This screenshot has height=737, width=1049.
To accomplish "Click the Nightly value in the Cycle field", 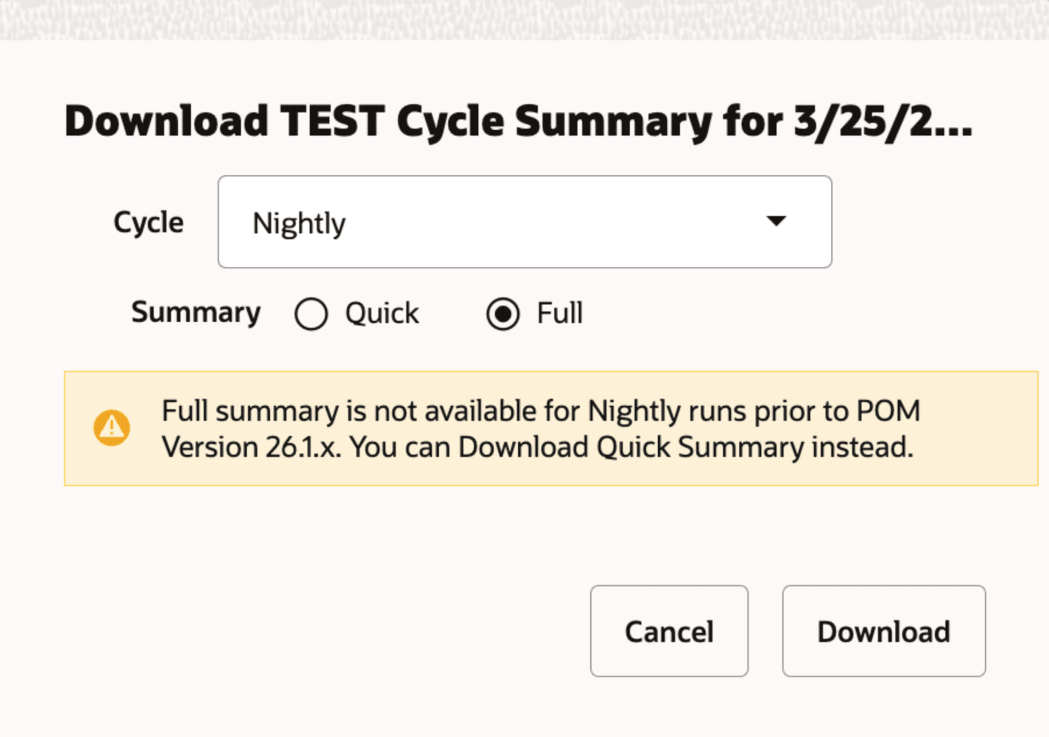I will 299,223.
